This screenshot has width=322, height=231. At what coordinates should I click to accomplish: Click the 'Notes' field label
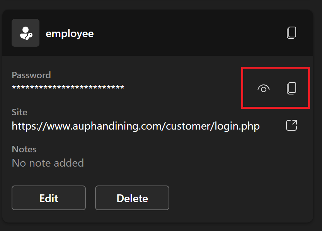24,149
